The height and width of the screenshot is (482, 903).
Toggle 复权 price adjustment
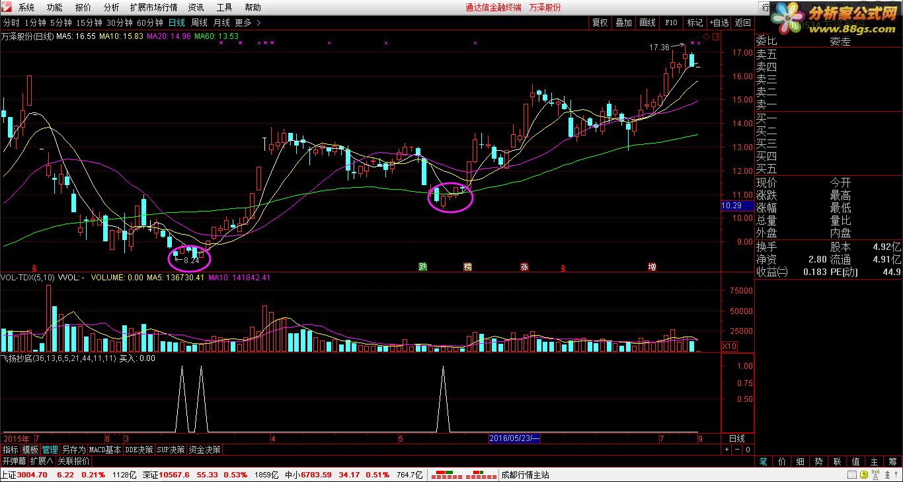click(600, 22)
